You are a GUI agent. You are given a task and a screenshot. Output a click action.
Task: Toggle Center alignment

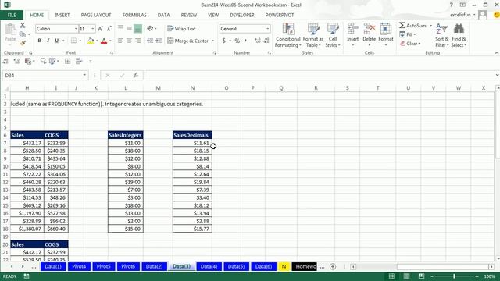[x=129, y=41]
